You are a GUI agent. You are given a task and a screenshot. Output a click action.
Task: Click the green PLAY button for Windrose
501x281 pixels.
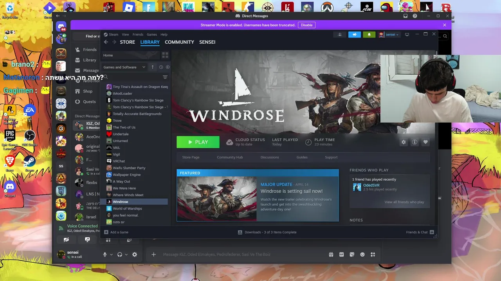pyautogui.click(x=198, y=142)
